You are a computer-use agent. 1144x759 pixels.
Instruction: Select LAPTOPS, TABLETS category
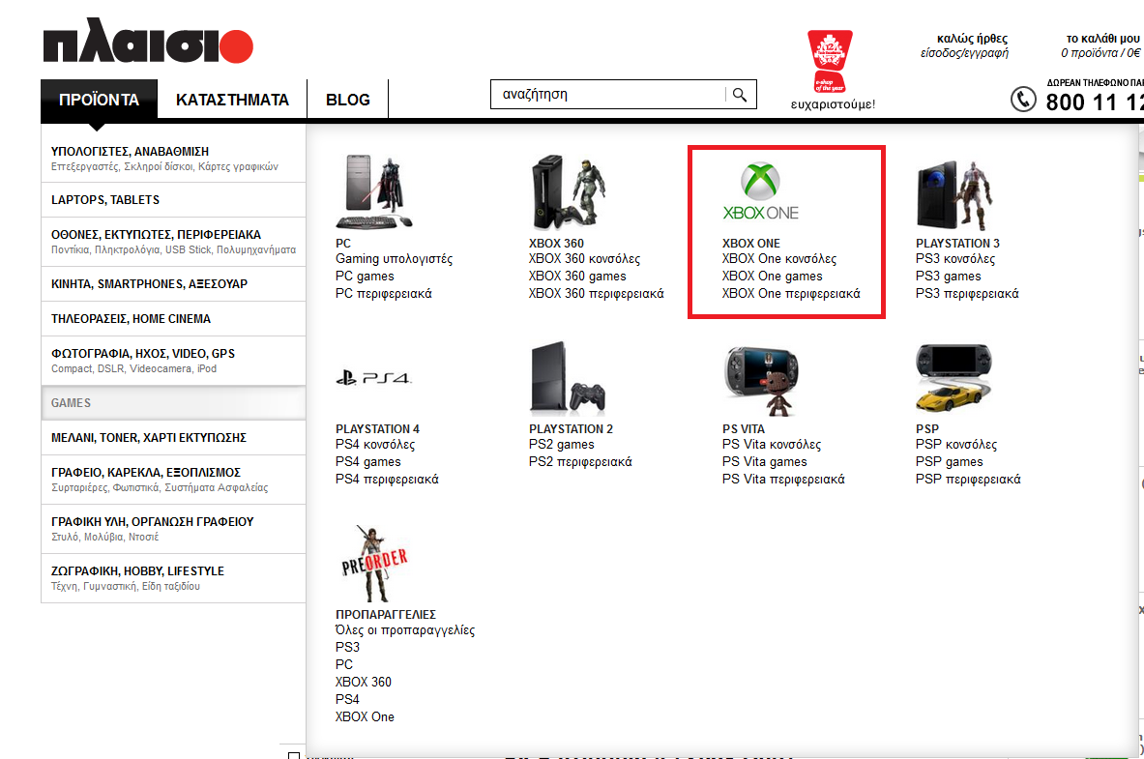tap(173, 200)
